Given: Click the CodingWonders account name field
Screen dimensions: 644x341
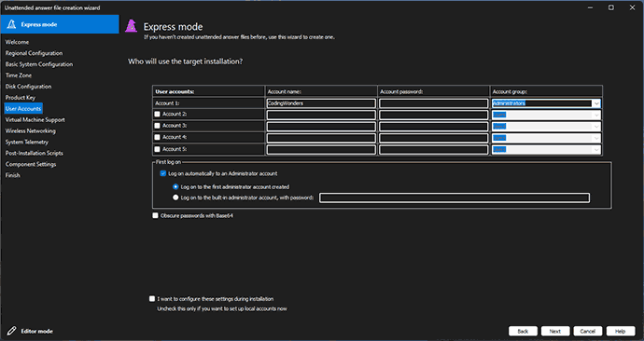Looking at the screenshot, I should pos(321,103).
